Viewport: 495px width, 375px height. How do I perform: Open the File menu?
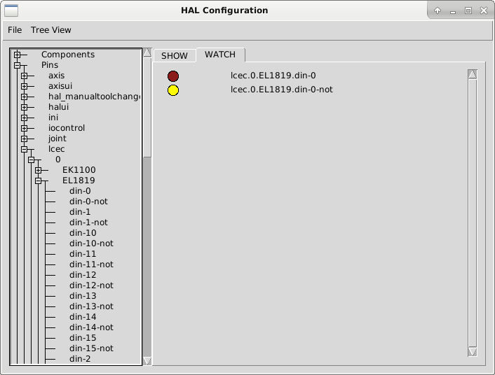15,30
